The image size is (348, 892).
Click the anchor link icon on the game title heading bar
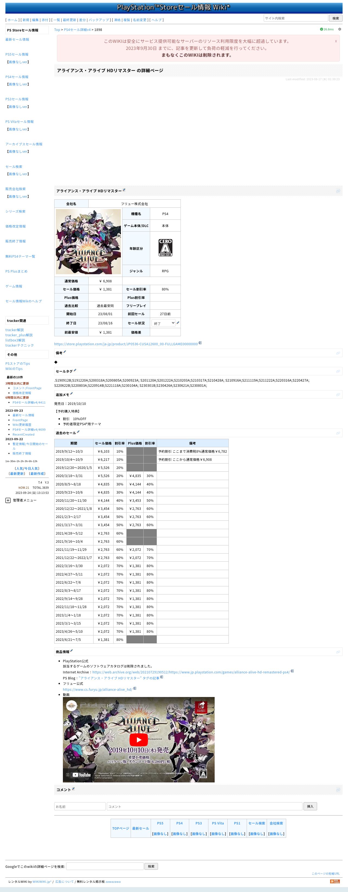pyautogui.click(x=338, y=191)
